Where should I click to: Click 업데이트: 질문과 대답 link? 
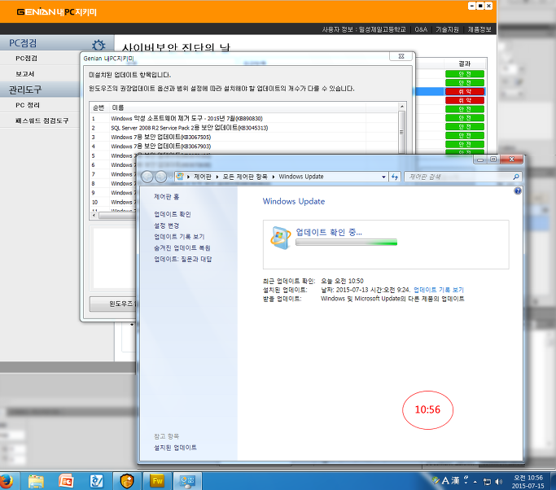pos(182,259)
